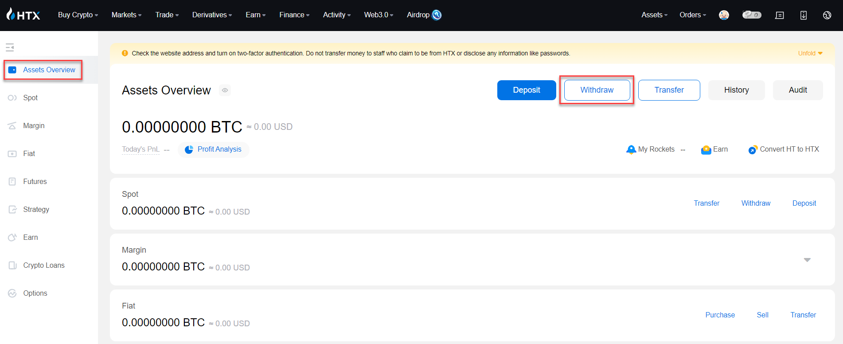Click the Spot sidebar icon
Viewport: 843px width, 344px height.
12,98
